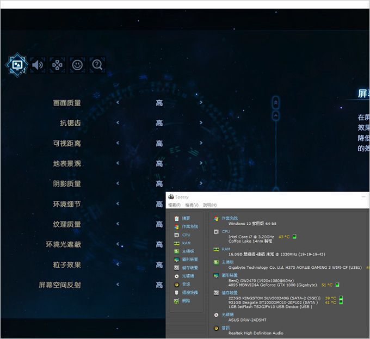Click the green indicator beside CPU 43 °C
This screenshot has width=370, height=339.
pos(294,237)
